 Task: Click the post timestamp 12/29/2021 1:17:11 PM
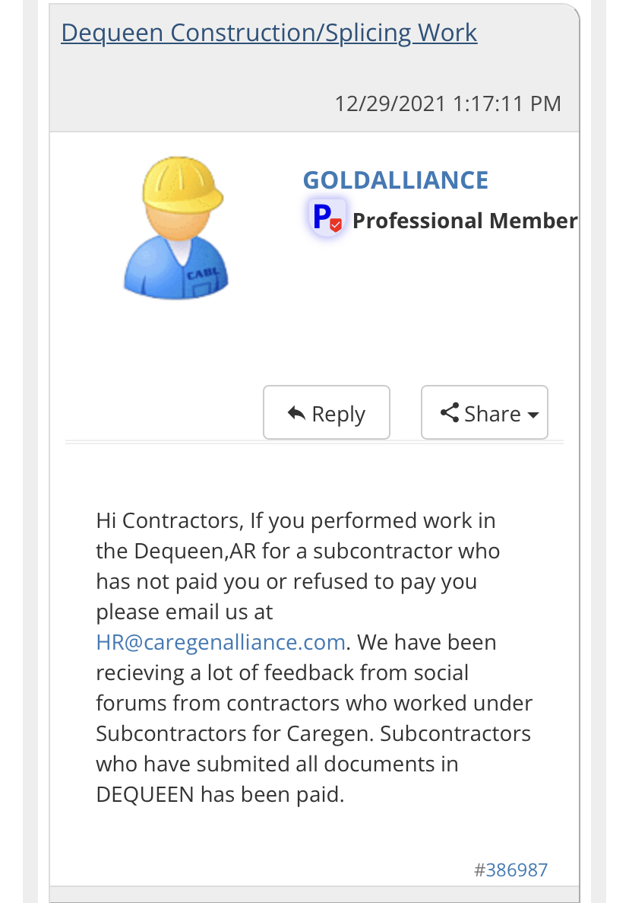(447, 103)
